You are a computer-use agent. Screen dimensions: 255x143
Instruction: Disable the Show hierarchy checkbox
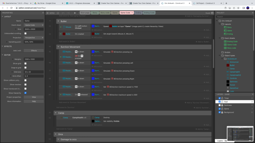(x=25, y=93)
